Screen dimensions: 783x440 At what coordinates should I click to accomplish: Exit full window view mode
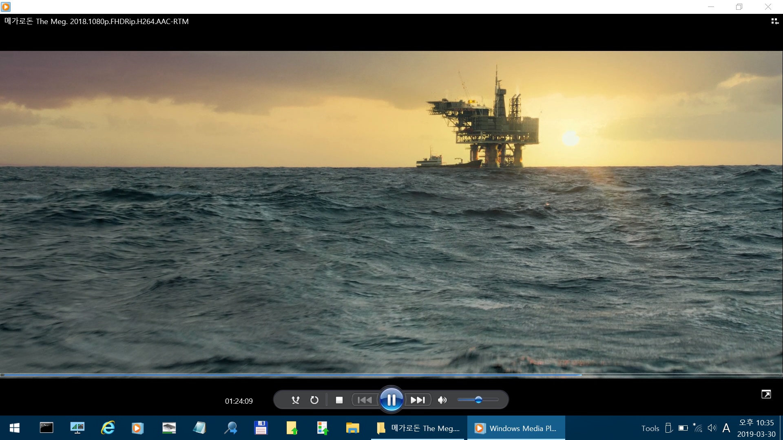coord(766,394)
